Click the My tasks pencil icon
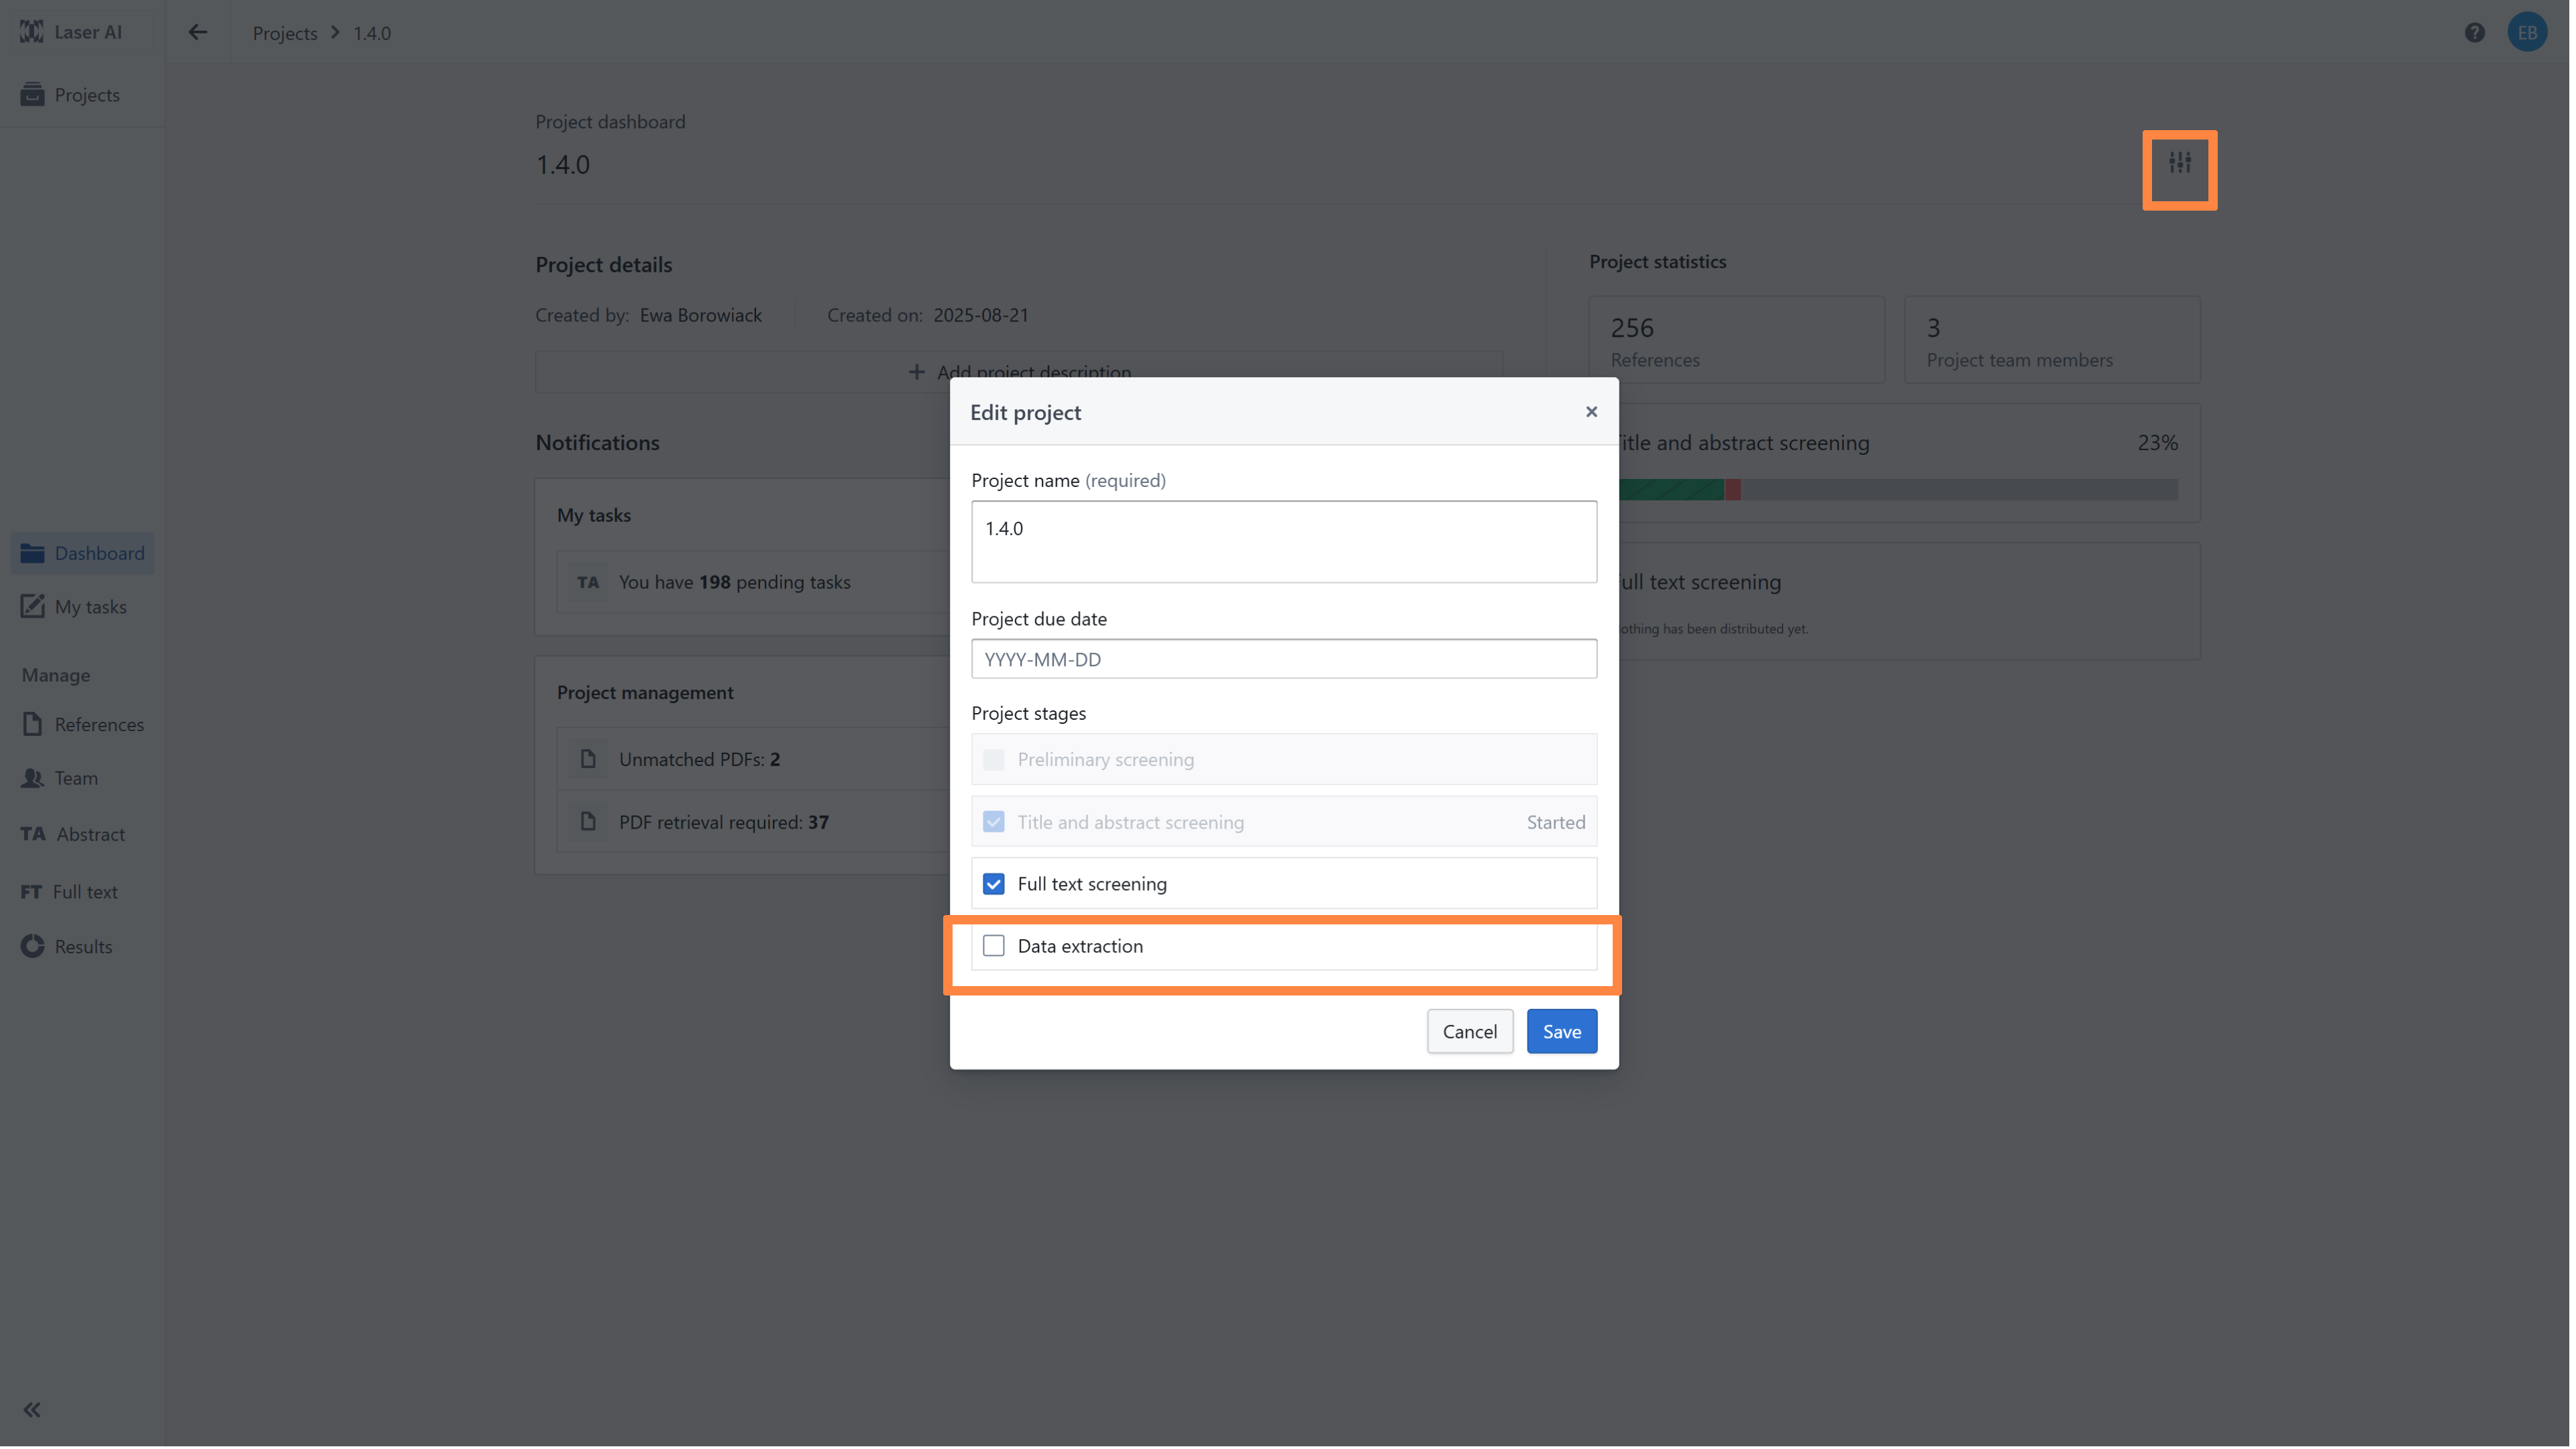The width and height of the screenshot is (2576, 1449). click(x=32, y=607)
